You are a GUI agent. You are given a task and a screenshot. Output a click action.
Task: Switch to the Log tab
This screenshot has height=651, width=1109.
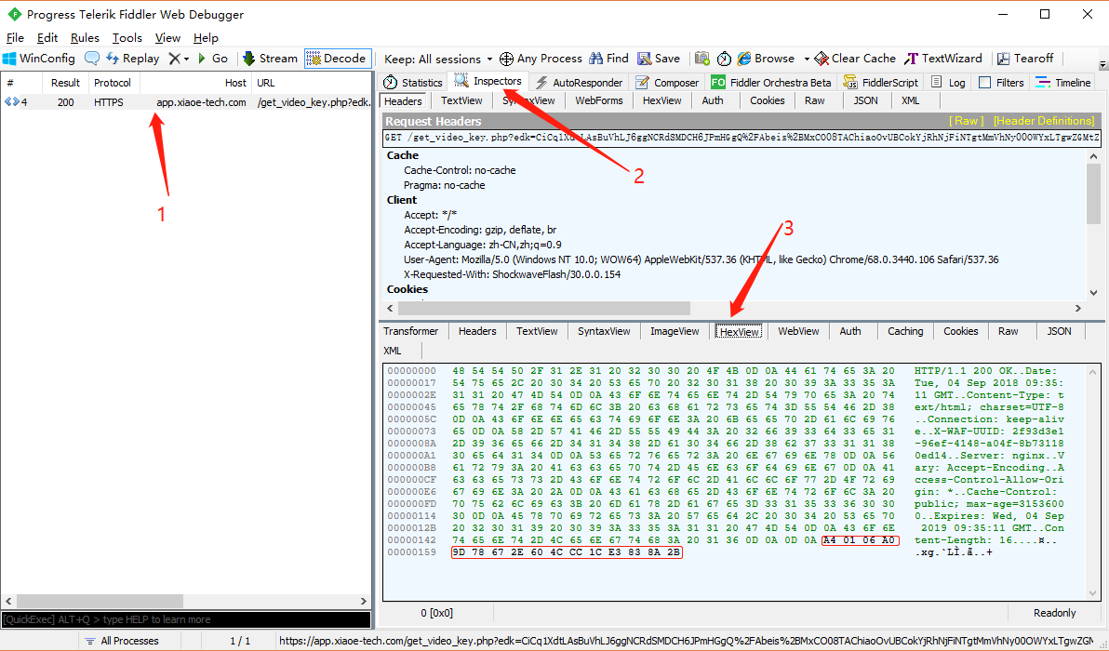pos(948,83)
